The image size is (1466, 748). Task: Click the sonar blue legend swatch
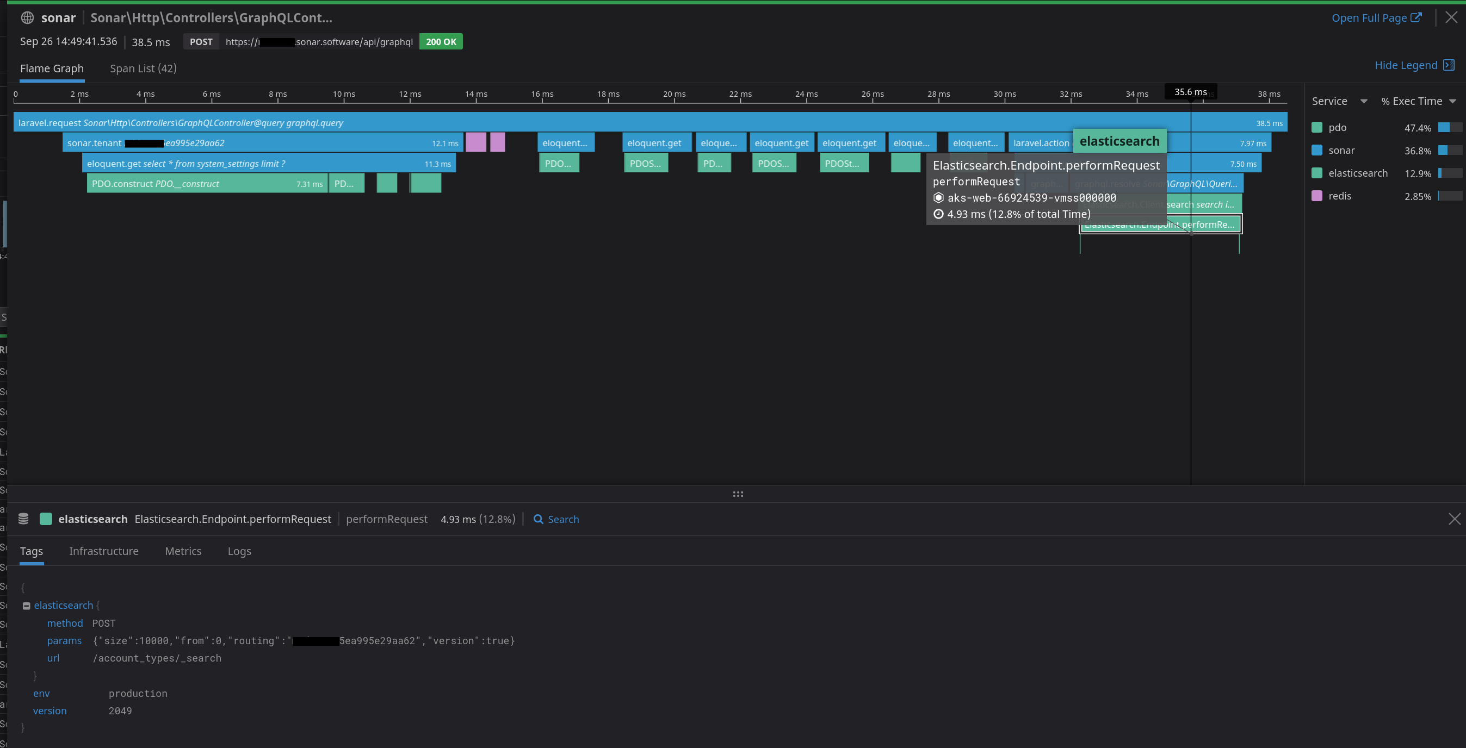pos(1316,150)
